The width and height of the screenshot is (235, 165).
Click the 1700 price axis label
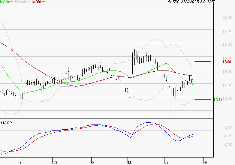click(227, 58)
